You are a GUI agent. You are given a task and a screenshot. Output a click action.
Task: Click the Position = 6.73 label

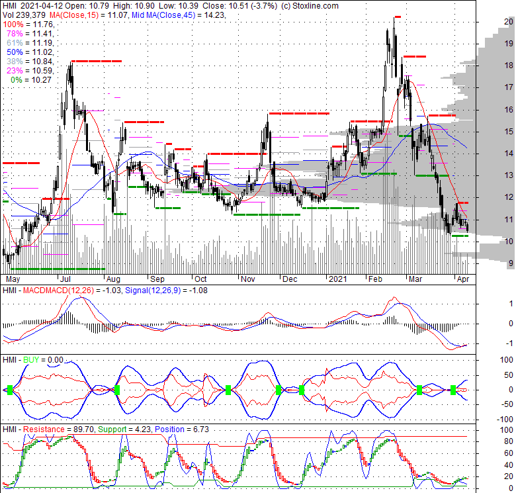(x=182, y=429)
